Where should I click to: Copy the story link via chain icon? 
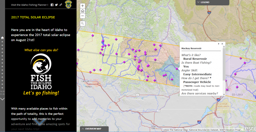click(x=61, y=5)
